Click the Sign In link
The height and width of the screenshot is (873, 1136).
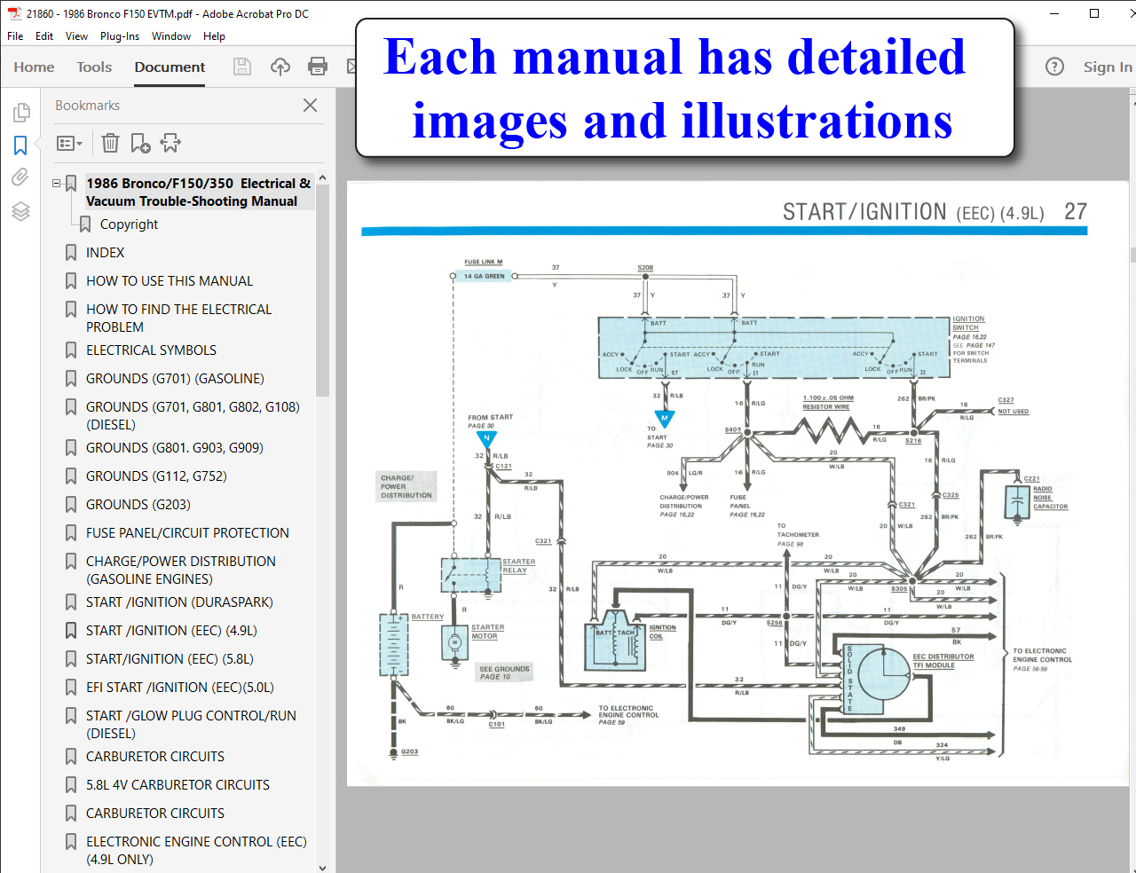(x=1108, y=67)
